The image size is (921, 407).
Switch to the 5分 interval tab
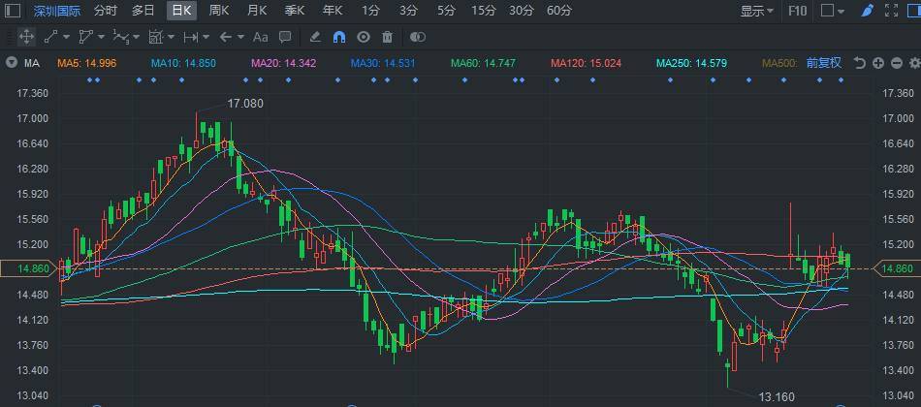tap(446, 11)
